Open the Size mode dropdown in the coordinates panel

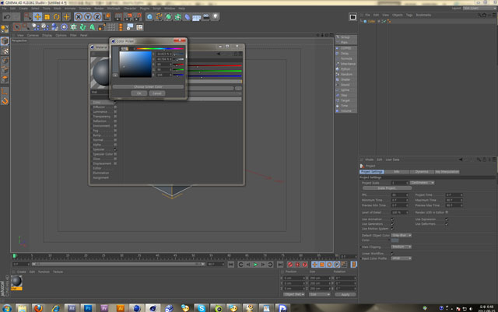(x=320, y=295)
